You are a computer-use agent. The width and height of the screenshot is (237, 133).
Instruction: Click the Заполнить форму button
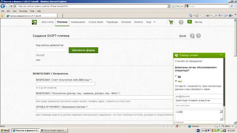(83, 50)
